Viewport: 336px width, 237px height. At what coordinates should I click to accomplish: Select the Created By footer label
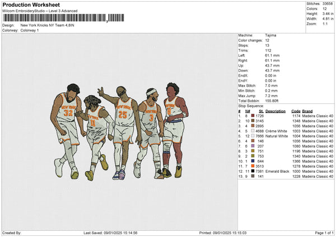point(12,233)
